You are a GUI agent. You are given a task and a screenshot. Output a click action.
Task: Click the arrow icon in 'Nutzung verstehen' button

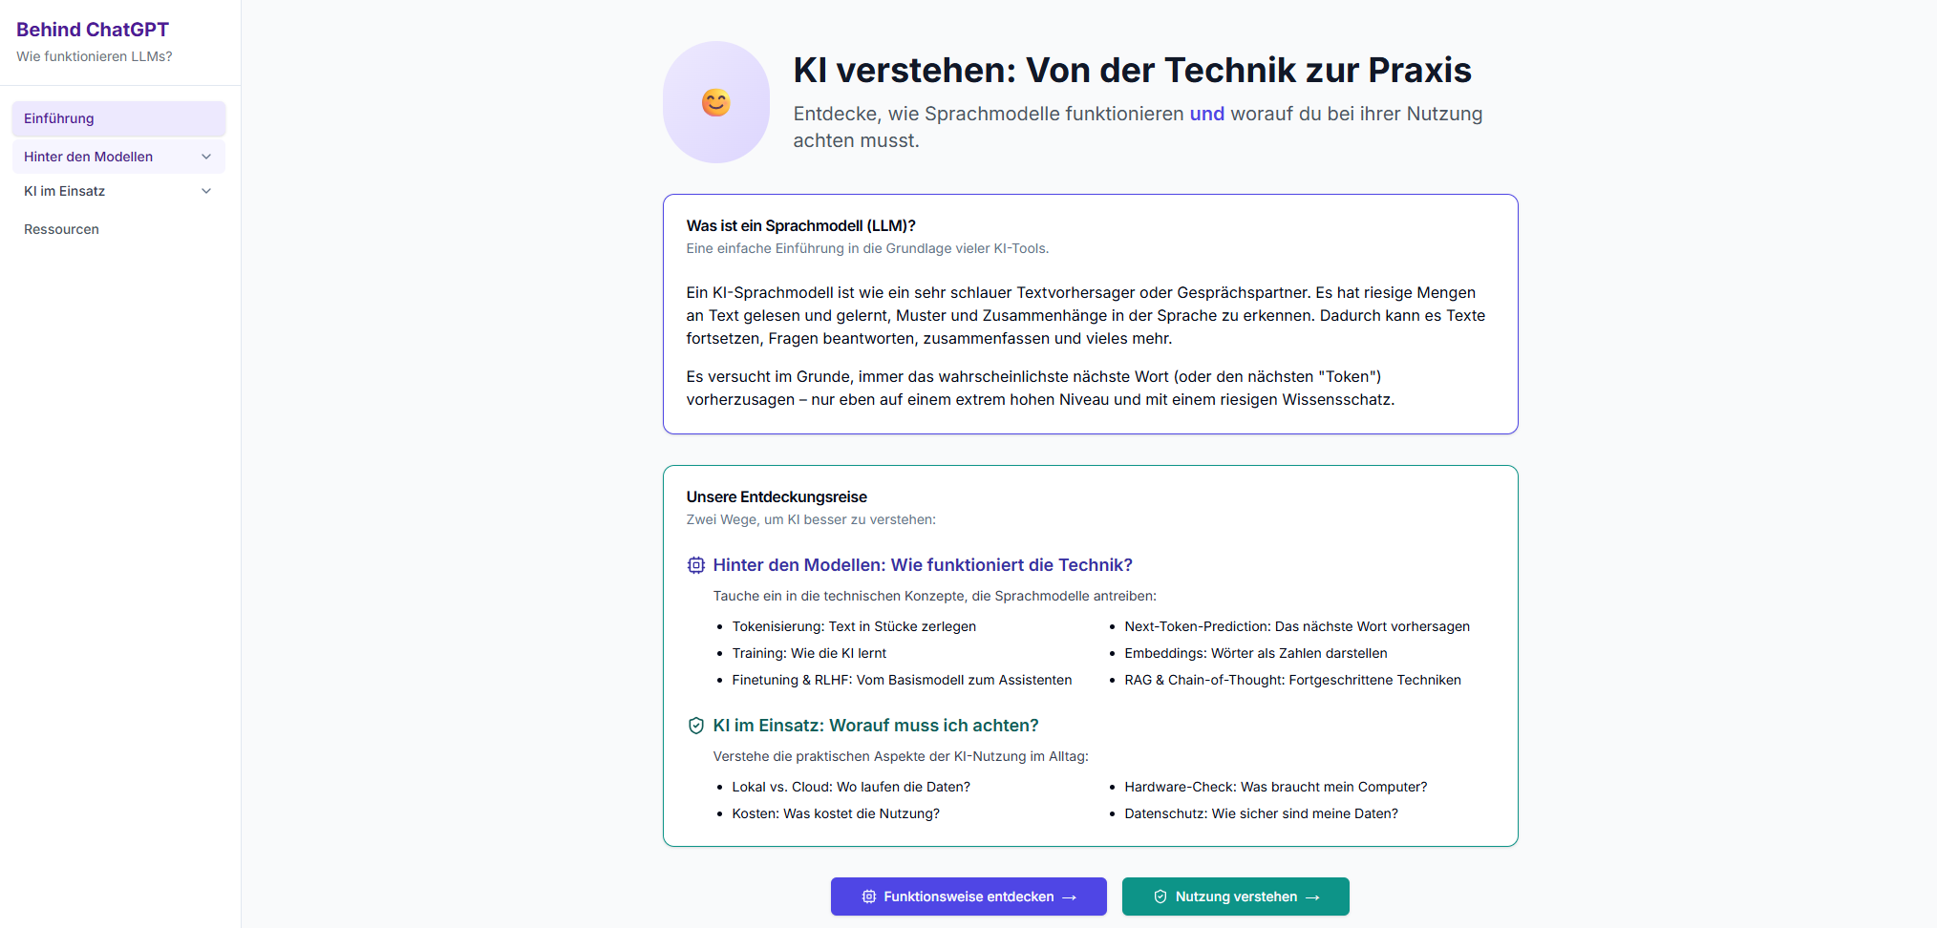[x=1312, y=897]
